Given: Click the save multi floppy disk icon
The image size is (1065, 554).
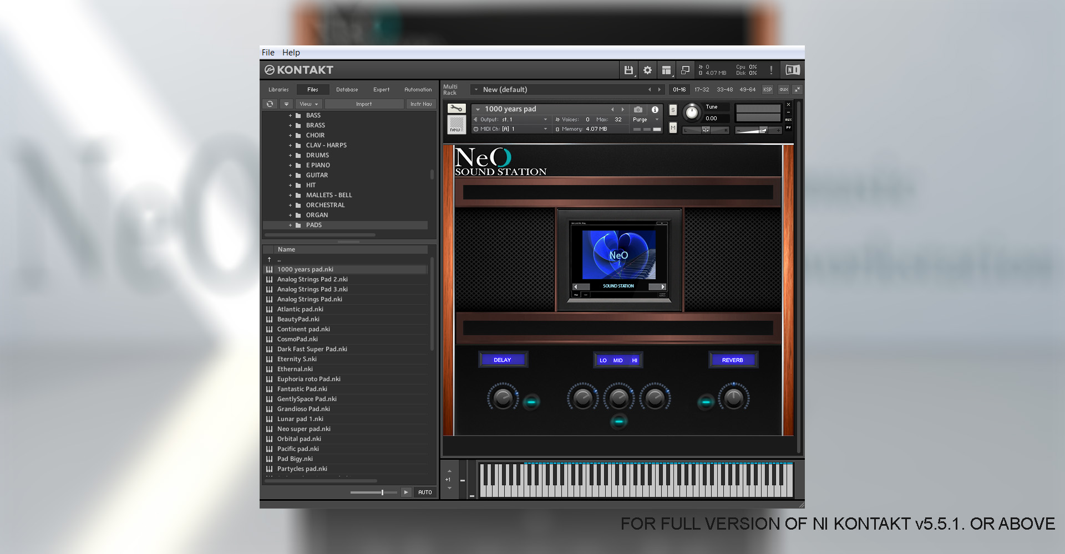Looking at the screenshot, I should 628,70.
